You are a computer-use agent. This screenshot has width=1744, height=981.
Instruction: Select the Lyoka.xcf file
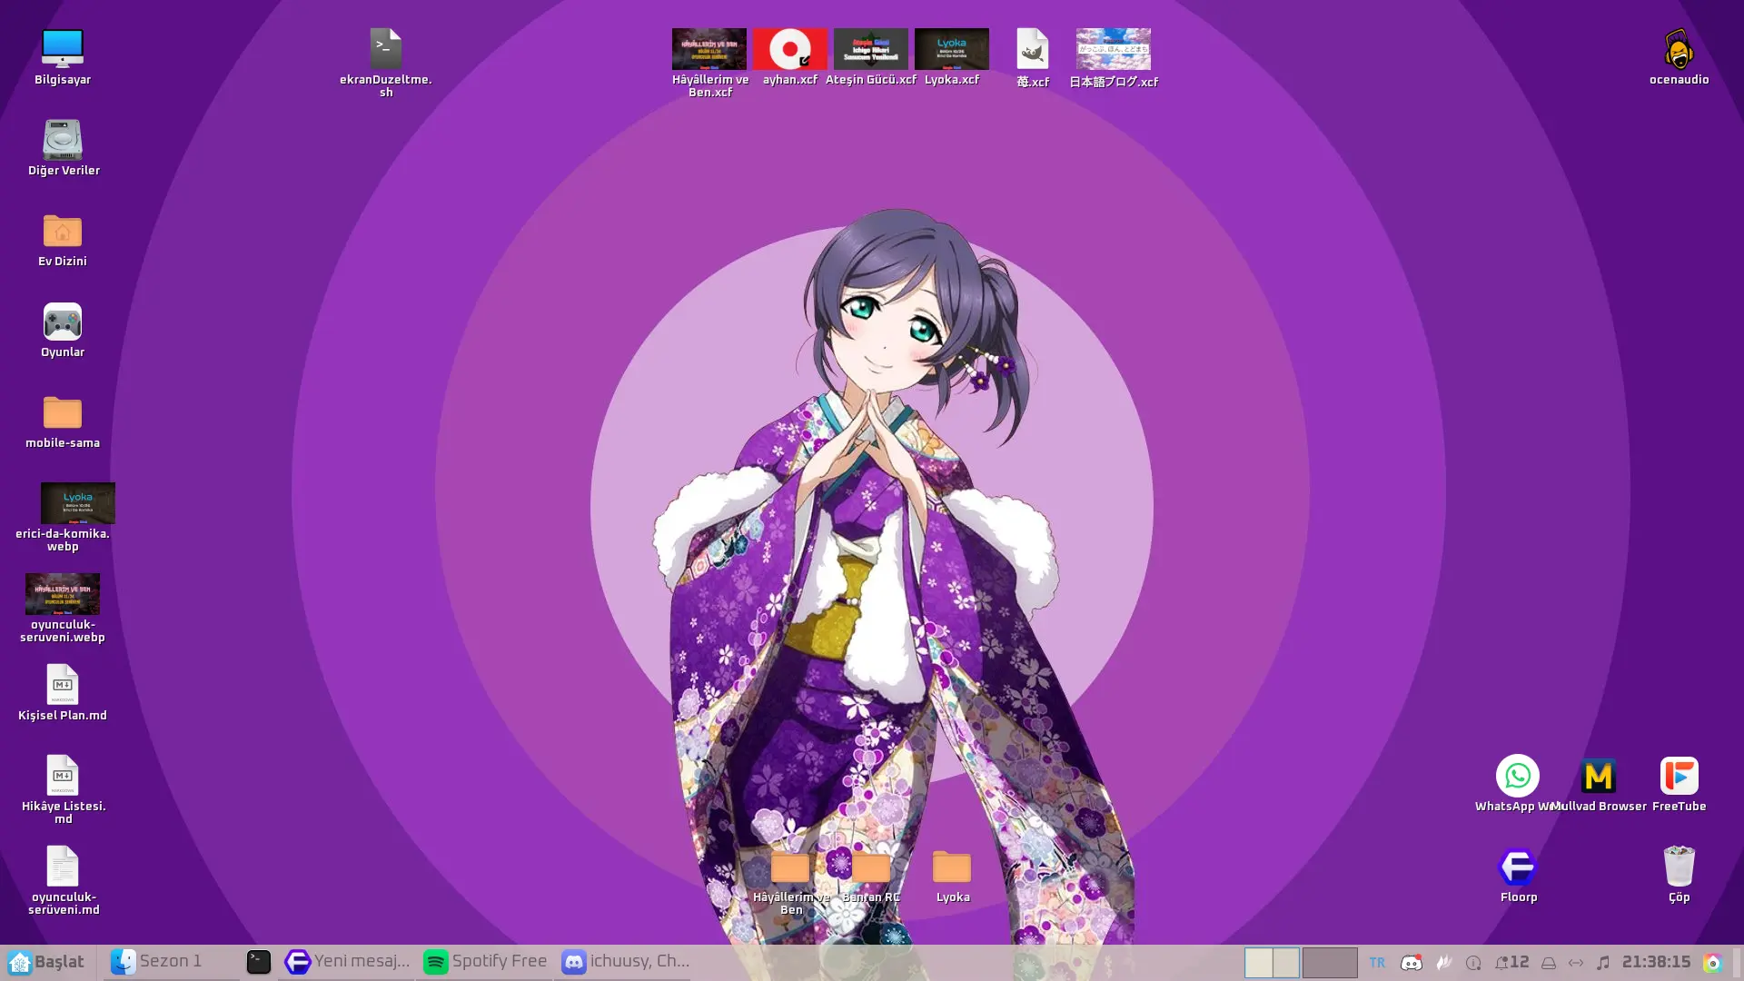[x=952, y=56]
